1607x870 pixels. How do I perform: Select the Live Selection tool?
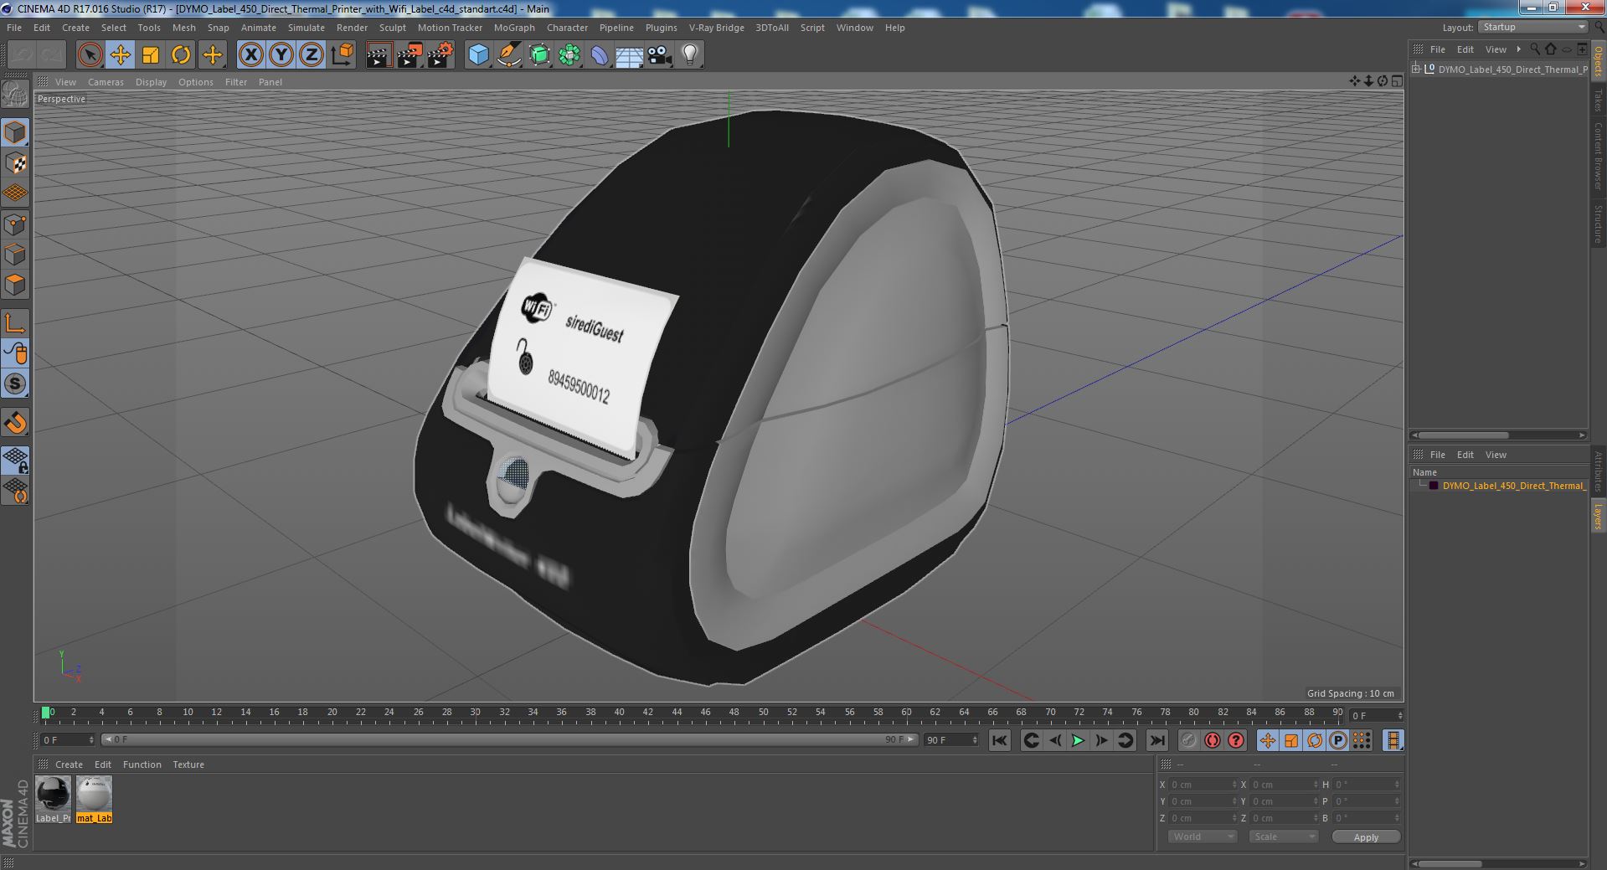[x=90, y=55]
